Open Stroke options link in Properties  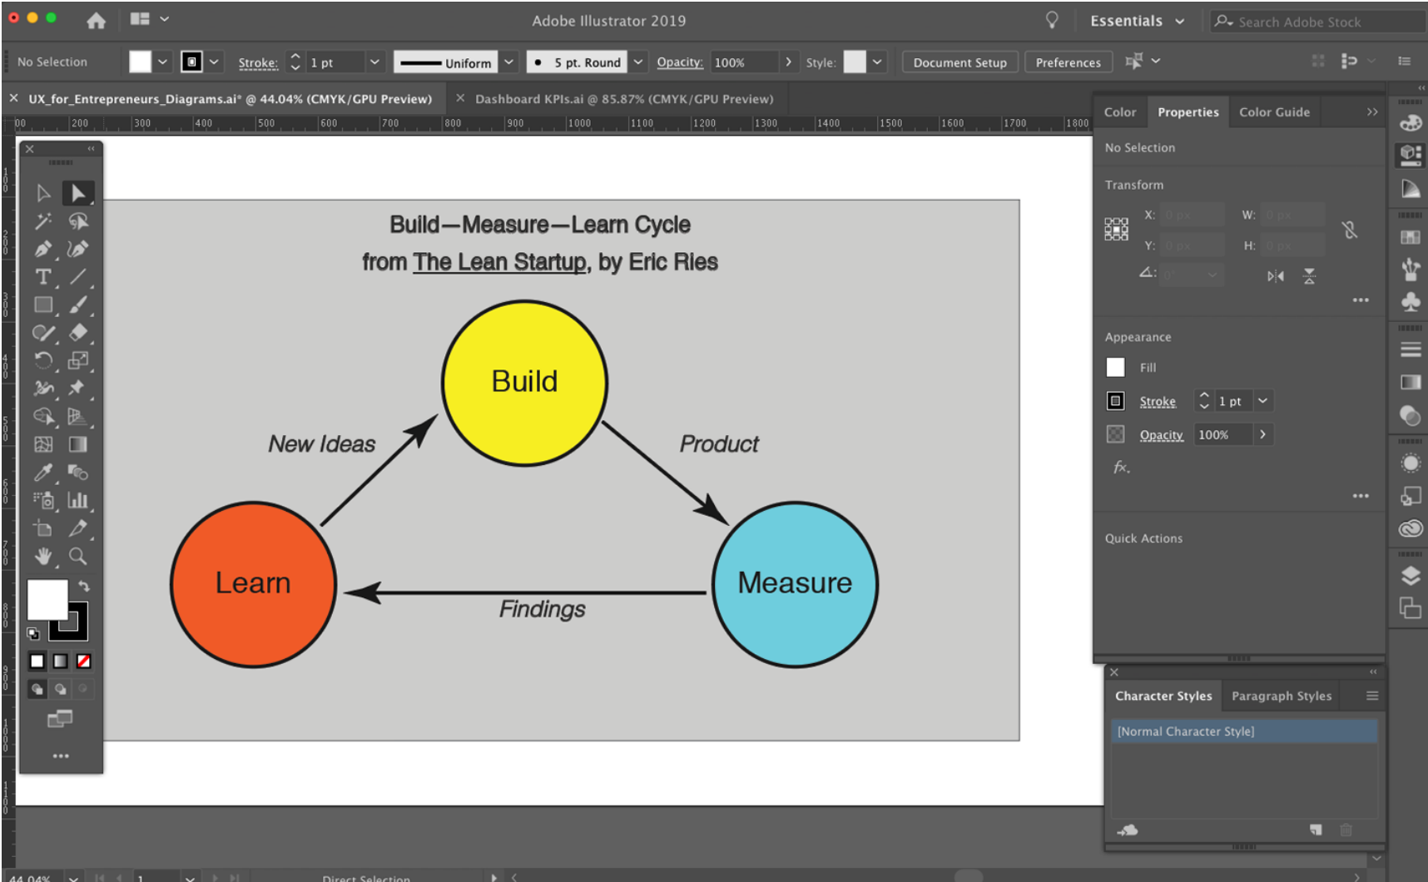point(1158,402)
